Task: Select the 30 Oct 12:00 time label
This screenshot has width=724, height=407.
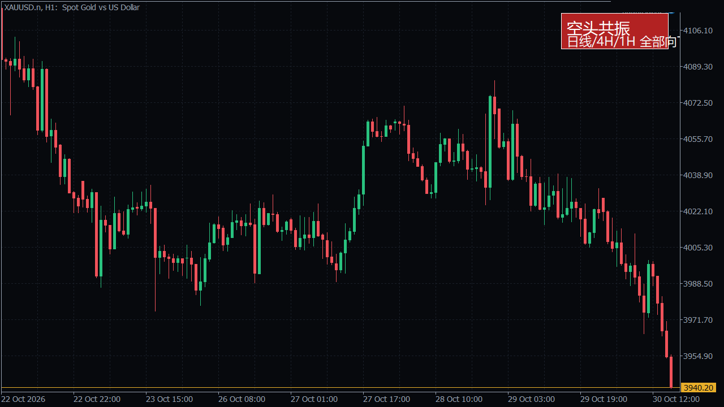Action: pyautogui.click(x=676, y=399)
